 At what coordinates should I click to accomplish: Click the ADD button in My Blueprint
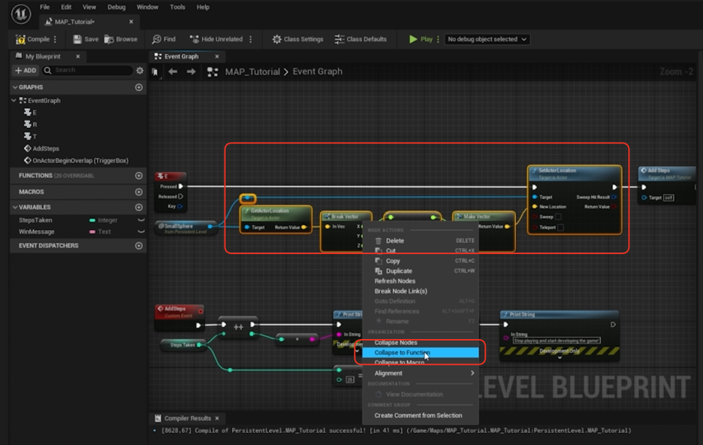26,71
